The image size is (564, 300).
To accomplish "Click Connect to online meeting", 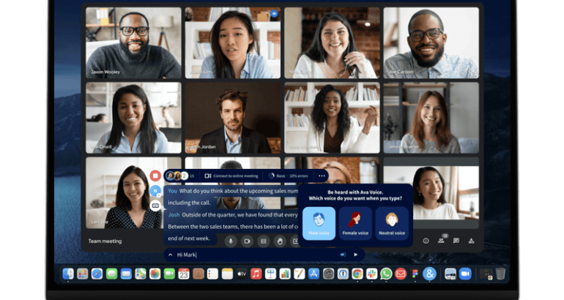I will (232, 176).
